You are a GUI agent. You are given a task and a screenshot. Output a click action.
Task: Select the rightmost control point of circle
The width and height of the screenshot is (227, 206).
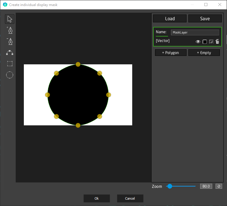coord(109,95)
